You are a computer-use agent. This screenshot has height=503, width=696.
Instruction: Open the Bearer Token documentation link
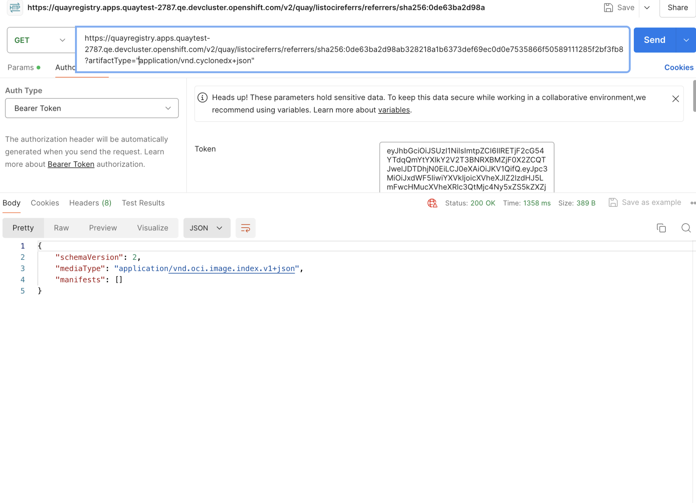point(71,164)
